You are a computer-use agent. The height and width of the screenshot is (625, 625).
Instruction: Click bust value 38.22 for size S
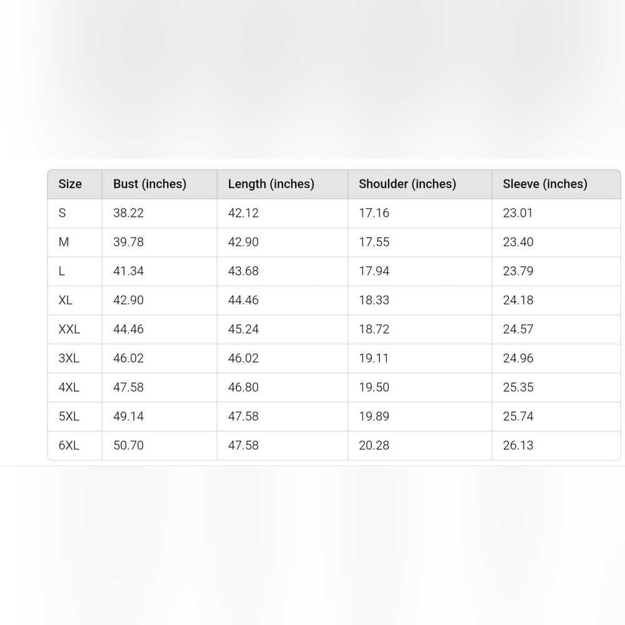pyautogui.click(x=128, y=213)
